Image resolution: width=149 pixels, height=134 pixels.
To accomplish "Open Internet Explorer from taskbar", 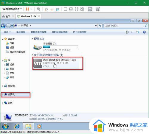I will pyautogui.click(x=17, y=126).
